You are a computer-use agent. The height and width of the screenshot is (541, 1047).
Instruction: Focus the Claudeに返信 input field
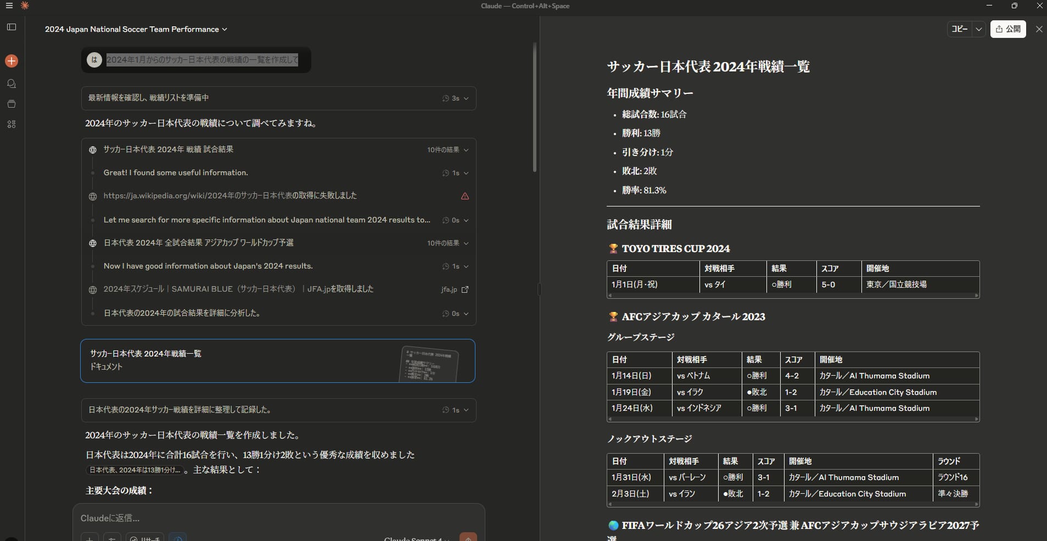(278, 518)
